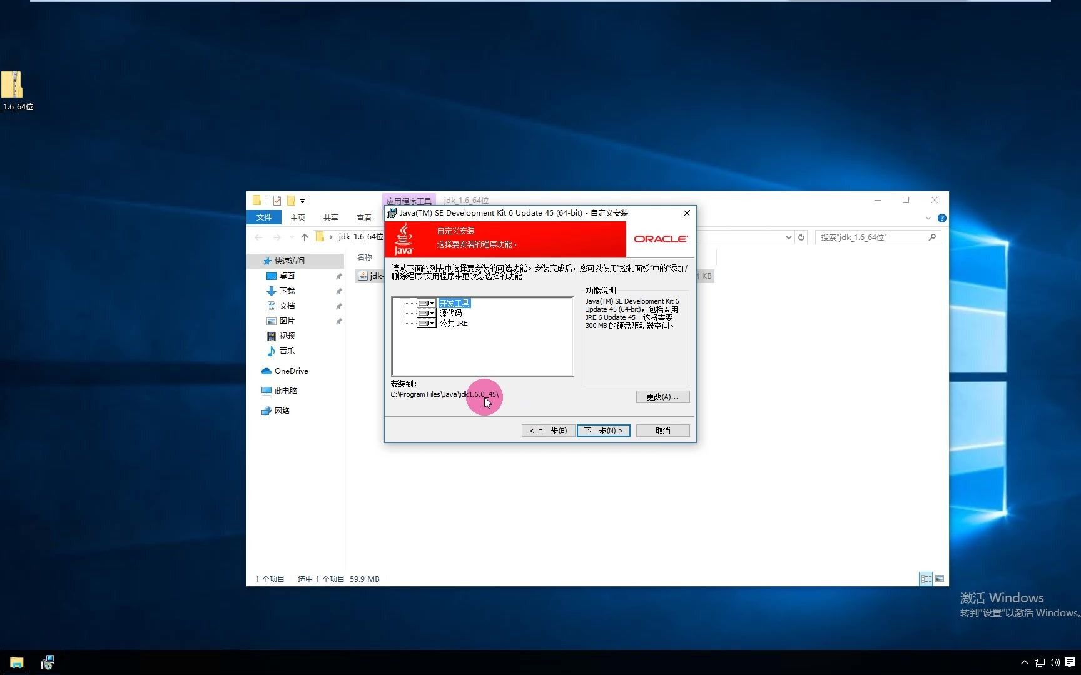Select the jdk installer file in the file list
The height and width of the screenshot is (675, 1081).
click(x=370, y=276)
